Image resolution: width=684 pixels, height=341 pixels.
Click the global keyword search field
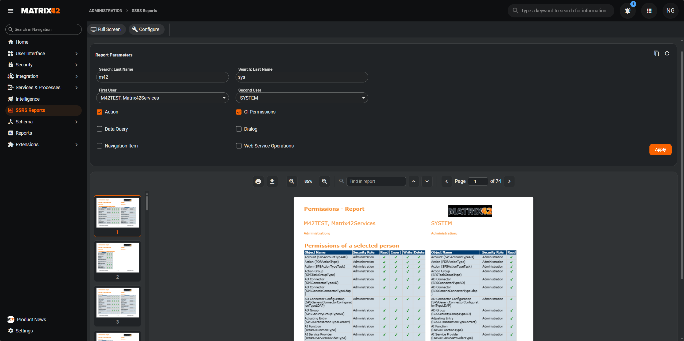pyautogui.click(x=561, y=11)
